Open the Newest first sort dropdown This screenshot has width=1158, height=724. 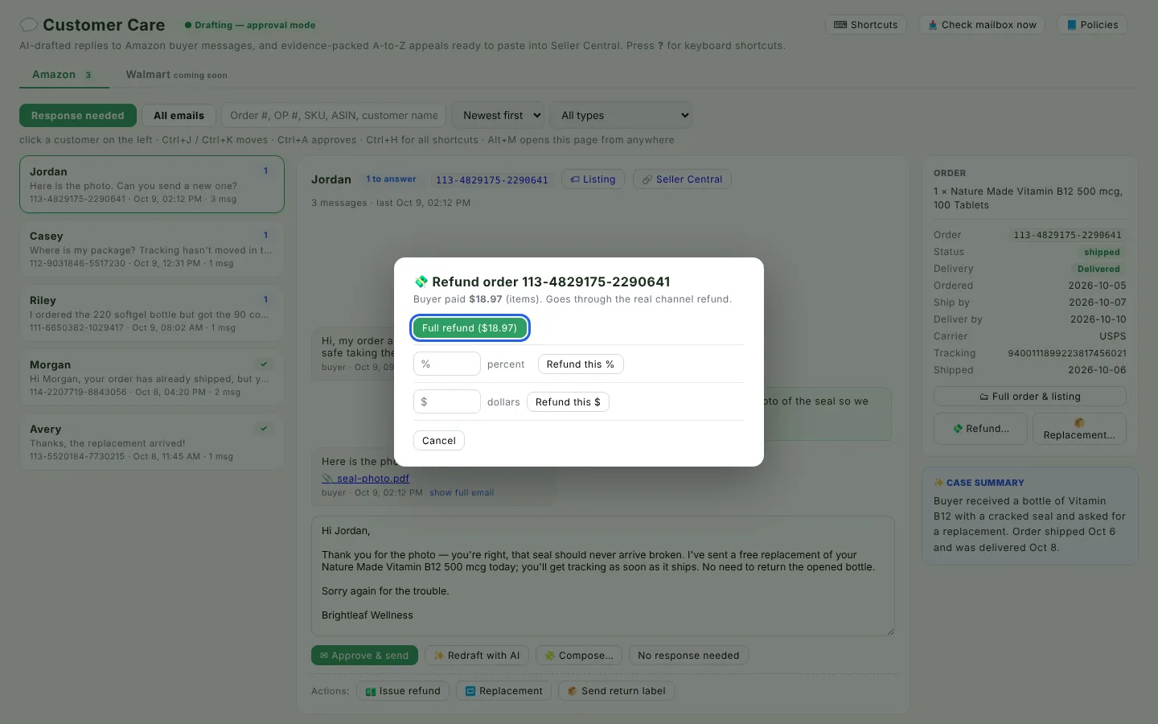(498, 116)
